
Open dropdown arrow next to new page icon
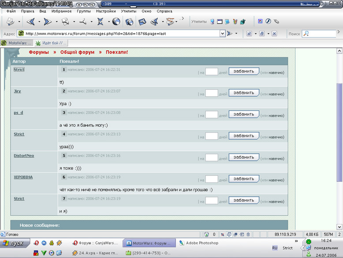pos(19,22)
